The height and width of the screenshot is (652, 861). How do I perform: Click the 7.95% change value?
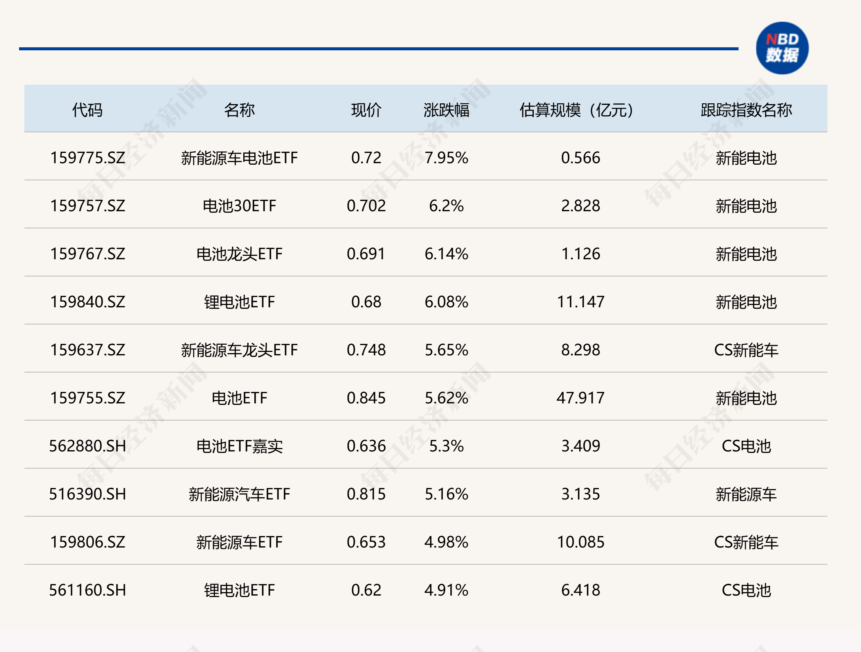446,158
